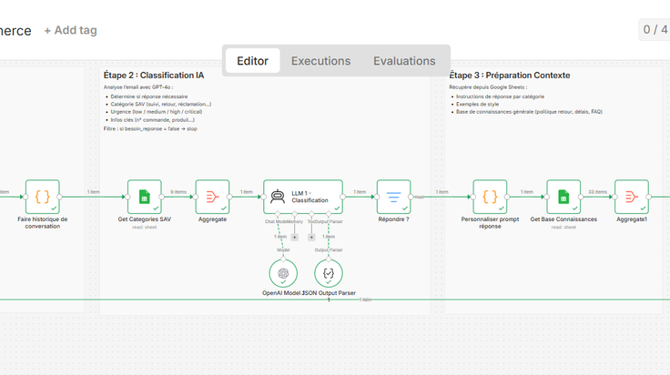Click 'Récupère depuis Google Sheets' text
670x375 pixels.
[x=488, y=87]
